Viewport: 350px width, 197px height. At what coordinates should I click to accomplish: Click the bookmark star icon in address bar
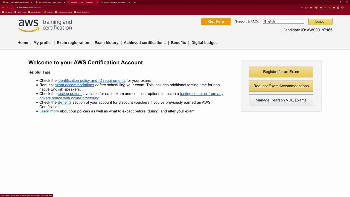[x=311, y=8]
